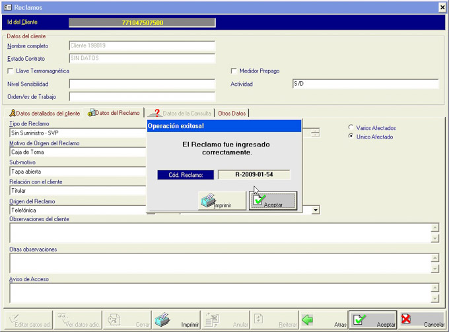Click Imprimir in the success dialog

(x=222, y=201)
